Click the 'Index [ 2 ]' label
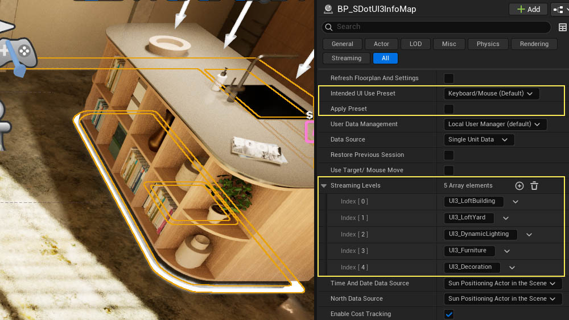This screenshot has height=320, width=569. (x=354, y=235)
